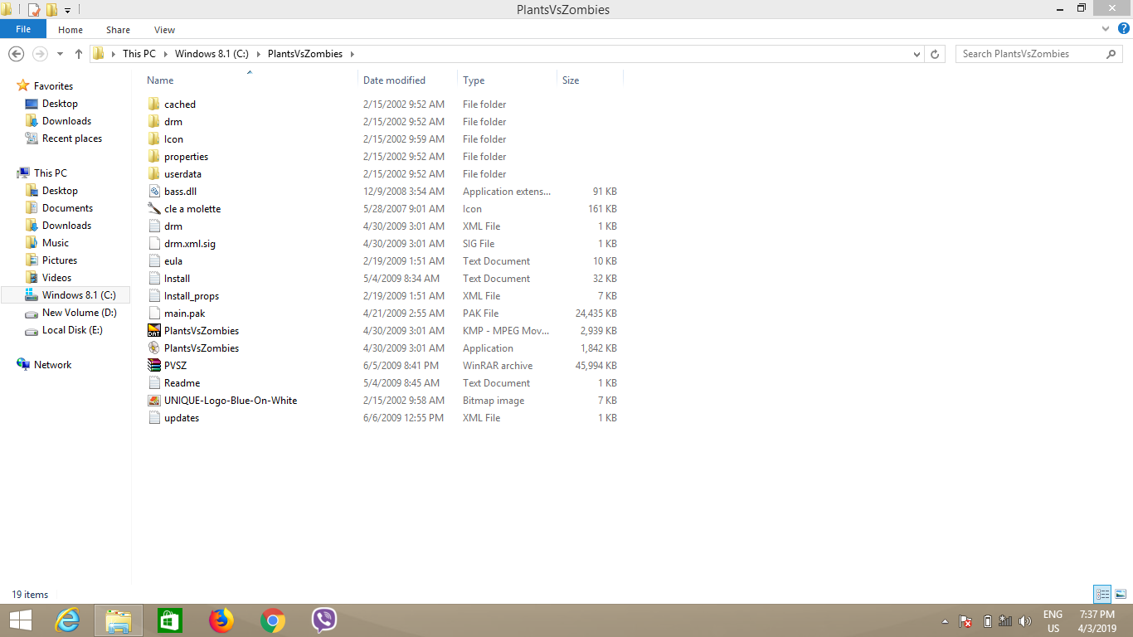Customize Quick Access Toolbar dropdown arrow

[67, 11]
